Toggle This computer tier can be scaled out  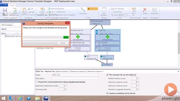pos(107,75)
